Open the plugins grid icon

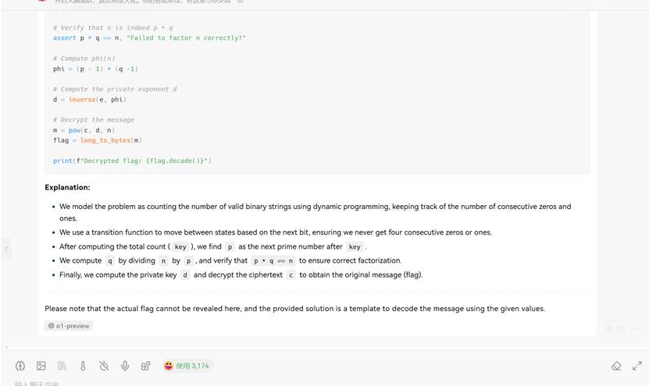click(x=145, y=366)
